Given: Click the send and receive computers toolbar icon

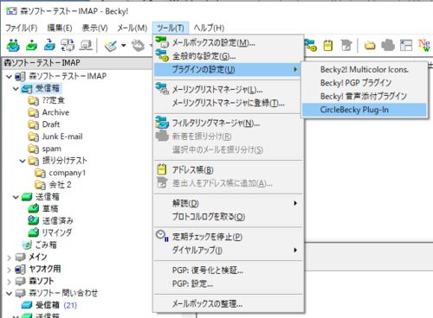Looking at the screenshot, I should [x=68, y=45].
